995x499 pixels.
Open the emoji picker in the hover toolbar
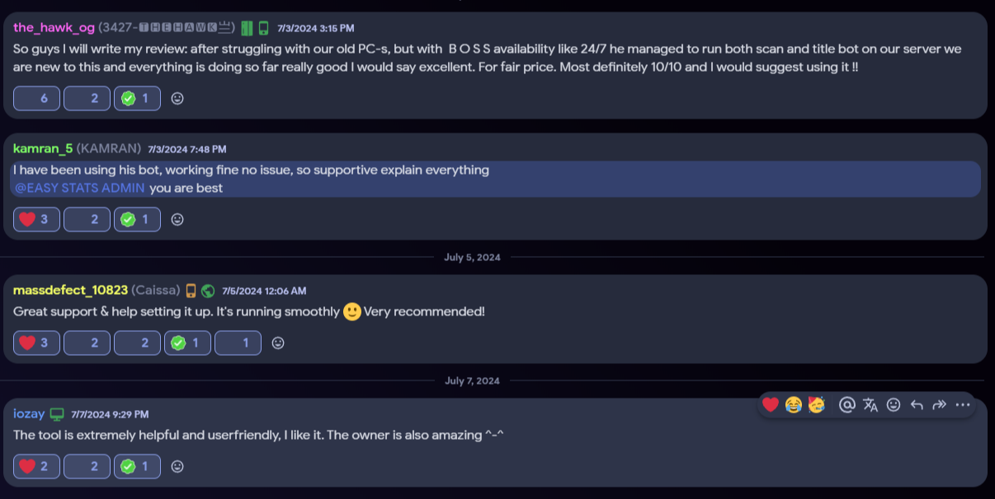pyautogui.click(x=894, y=404)
